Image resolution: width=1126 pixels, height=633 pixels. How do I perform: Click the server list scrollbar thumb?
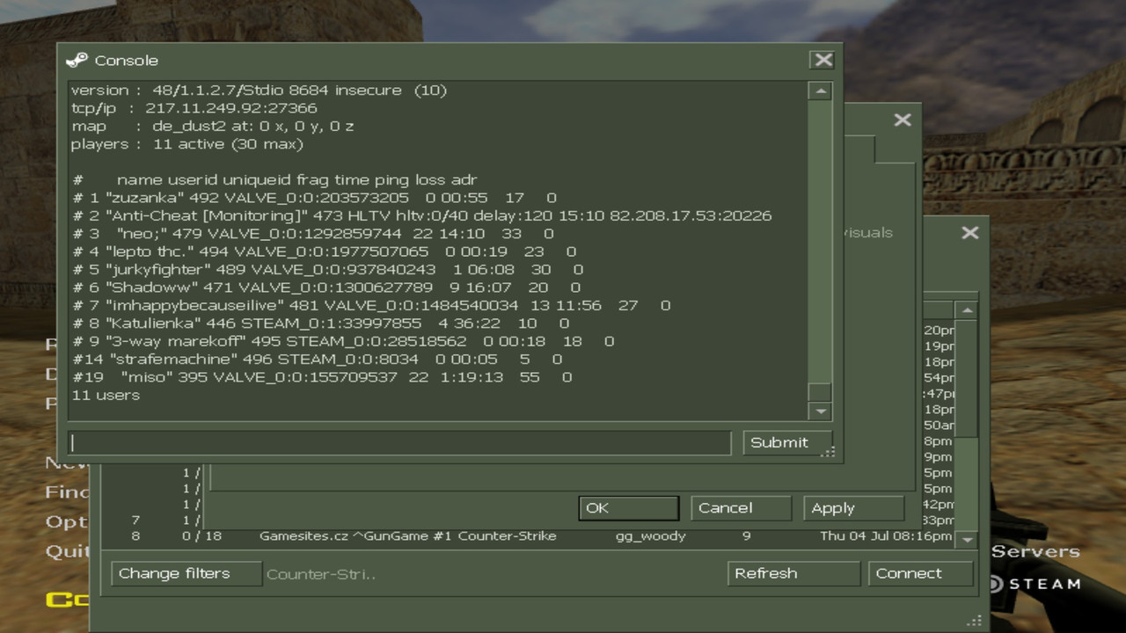click(x=967, y=378)
